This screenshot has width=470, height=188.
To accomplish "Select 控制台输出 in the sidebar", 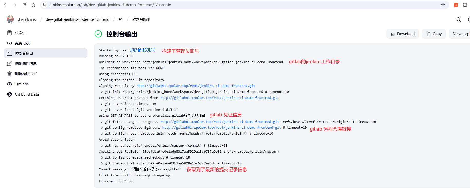I will point(46,53).
